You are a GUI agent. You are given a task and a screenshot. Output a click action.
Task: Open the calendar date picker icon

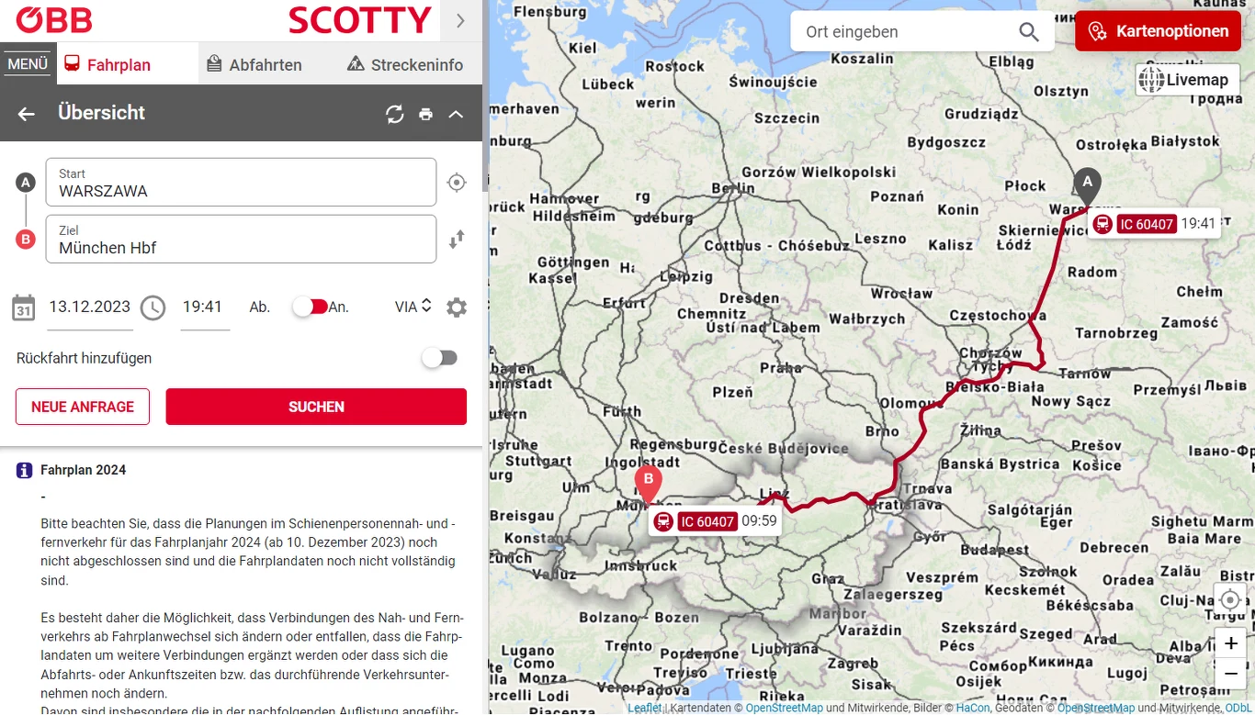[x=24, y=307]
